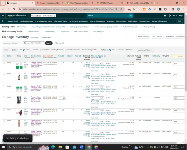Select the Active status radio filter

click(x=24, y=50)
